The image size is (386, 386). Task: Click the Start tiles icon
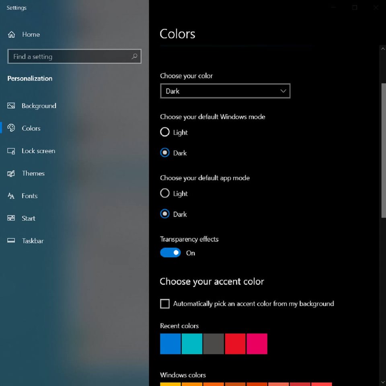(x=11, y=218)
